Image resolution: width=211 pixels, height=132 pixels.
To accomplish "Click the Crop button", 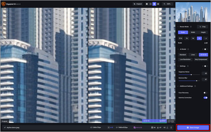I will (203, 27).
